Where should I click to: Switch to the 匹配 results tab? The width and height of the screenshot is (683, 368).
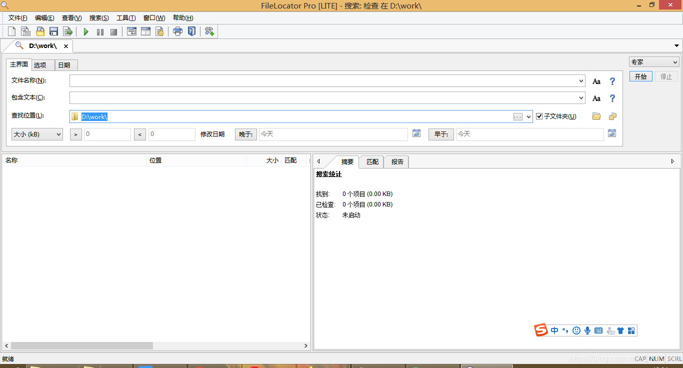click(372, 162)
